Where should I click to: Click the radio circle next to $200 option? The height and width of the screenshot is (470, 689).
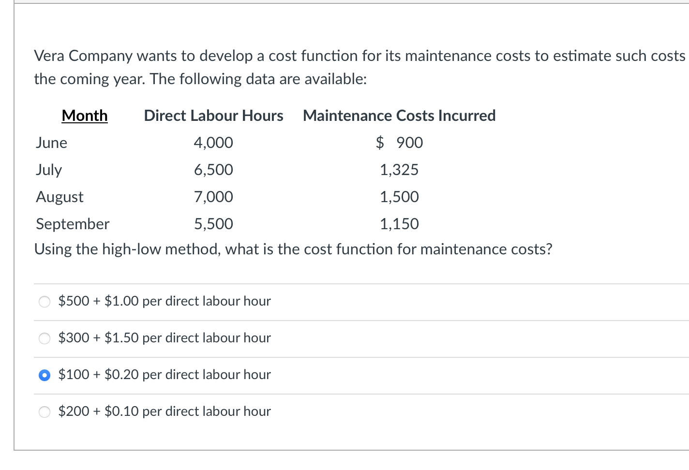point(45,411)
